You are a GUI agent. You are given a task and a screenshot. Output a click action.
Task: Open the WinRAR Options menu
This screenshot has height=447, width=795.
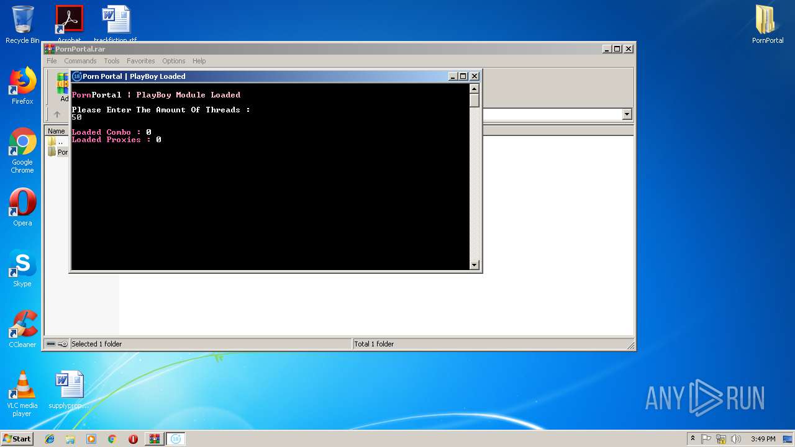coord(174,61)
